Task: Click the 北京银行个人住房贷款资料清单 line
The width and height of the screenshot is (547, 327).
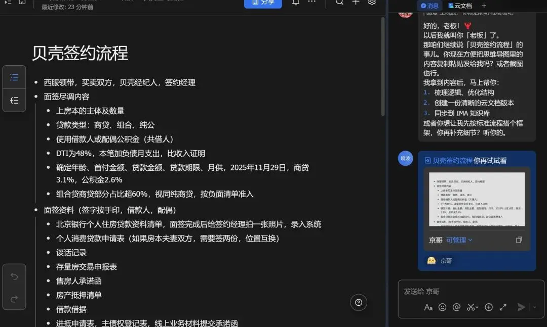Action: click(x=188, y=224)
